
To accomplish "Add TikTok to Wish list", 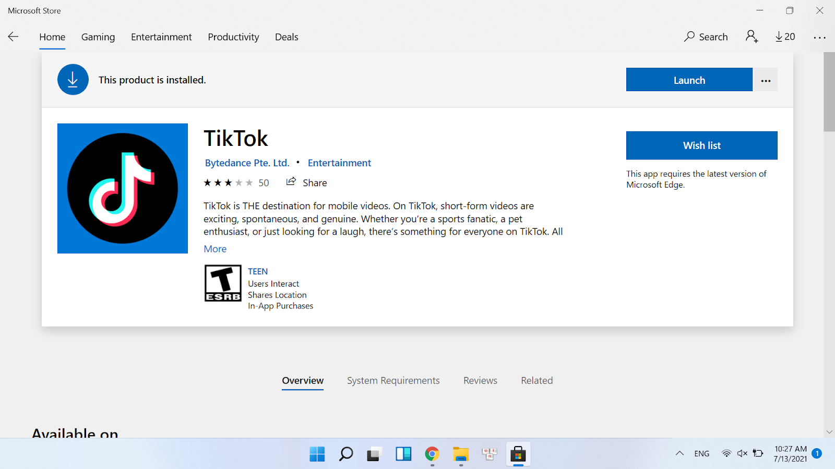I will [702, 145].
